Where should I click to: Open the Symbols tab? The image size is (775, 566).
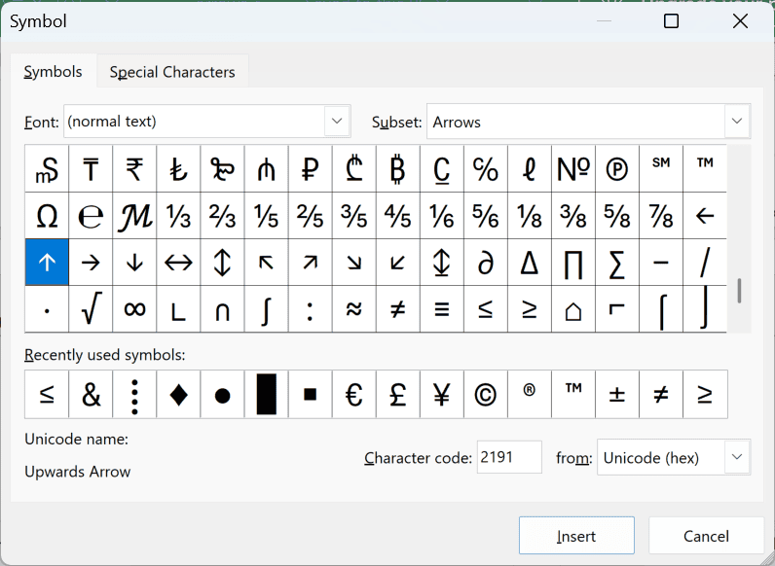tap(54, 72)
